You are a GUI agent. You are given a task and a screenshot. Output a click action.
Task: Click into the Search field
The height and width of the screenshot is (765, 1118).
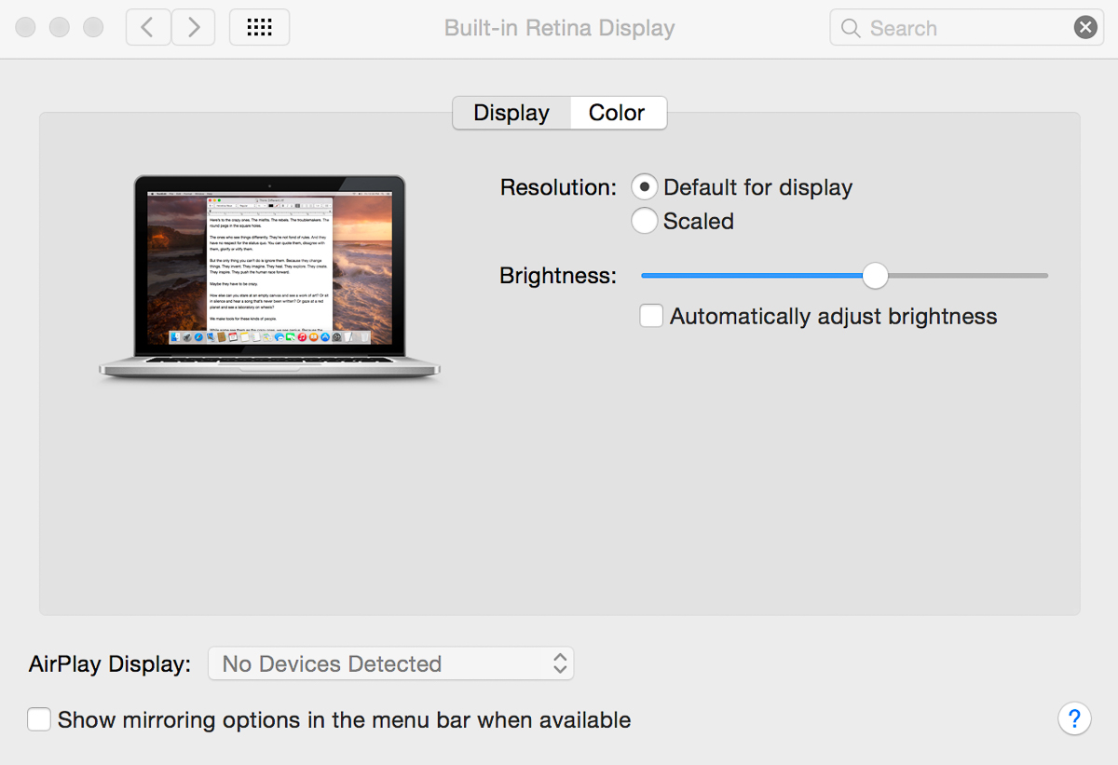coord(966,28)
